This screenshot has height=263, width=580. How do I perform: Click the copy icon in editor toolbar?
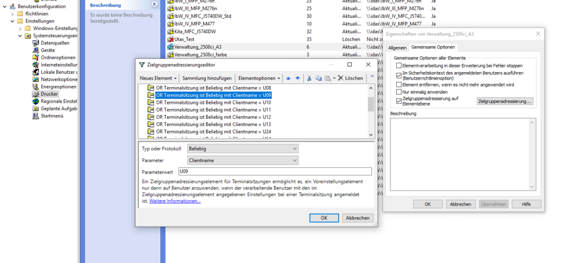[318, 78]
